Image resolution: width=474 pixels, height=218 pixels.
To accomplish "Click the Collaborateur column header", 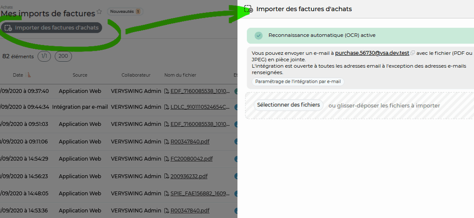I will [136, 75].
